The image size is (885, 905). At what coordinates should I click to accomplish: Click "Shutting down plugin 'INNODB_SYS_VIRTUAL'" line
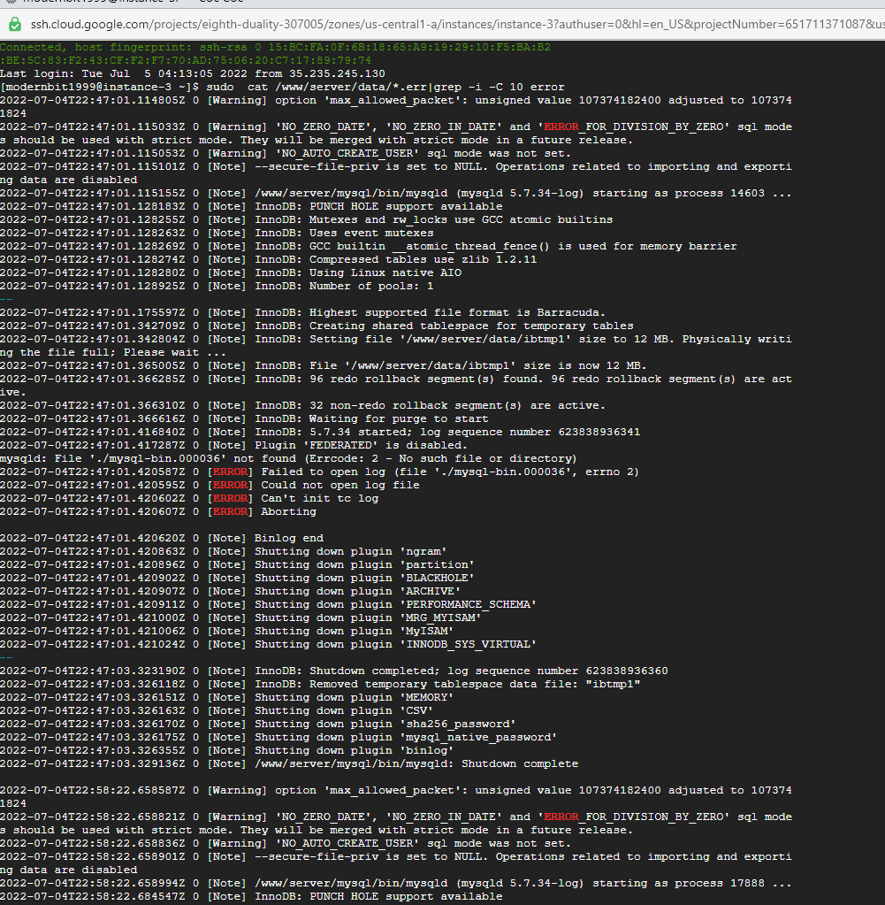tap(268, 645)
